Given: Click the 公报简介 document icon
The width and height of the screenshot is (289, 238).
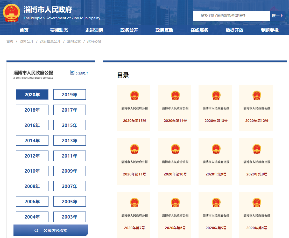Looking at the screenshot, I should [x=72, y=72].
